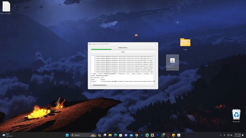Cancel the Forge installation

pos(123,52)
